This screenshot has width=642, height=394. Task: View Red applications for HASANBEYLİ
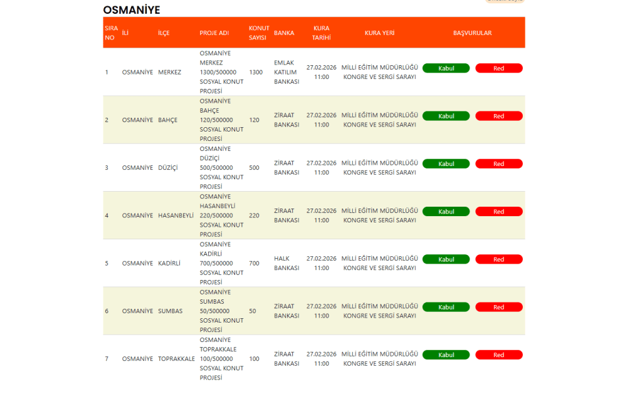(498, 212)
